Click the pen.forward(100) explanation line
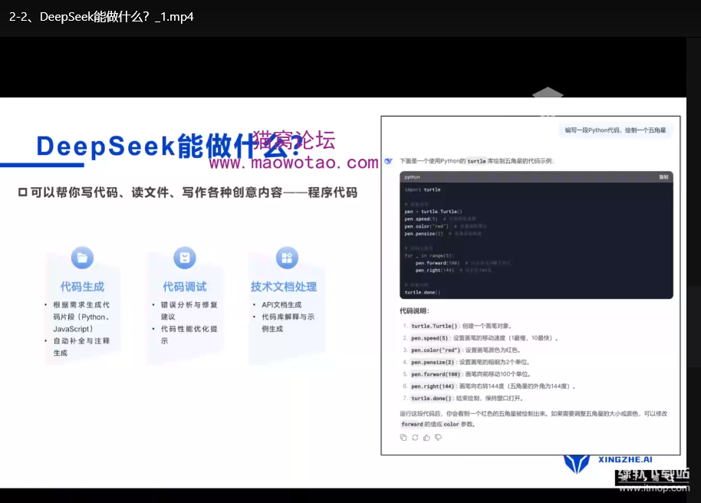 [x=467, y=374]
